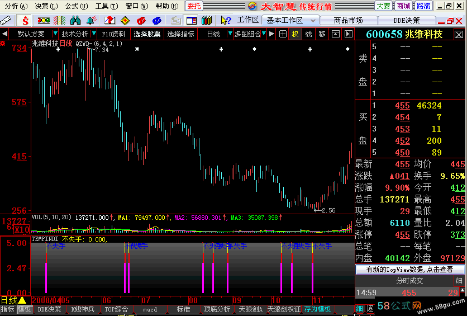The height and width of the screenshot is (316, 467).
Task: Open the 公式(U) menu
Action: (x=77, y=6)
